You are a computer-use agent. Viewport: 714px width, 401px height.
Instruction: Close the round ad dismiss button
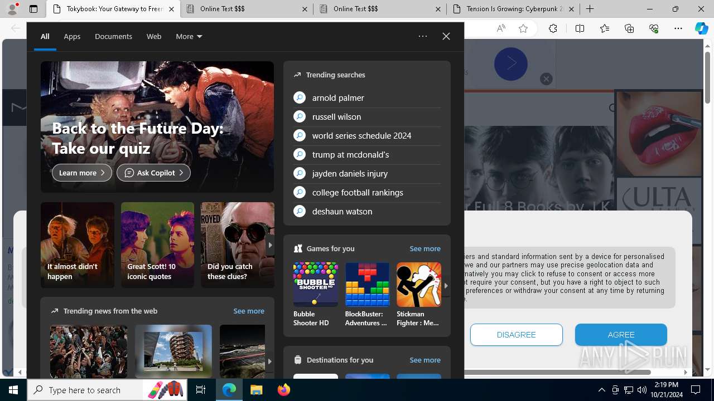[546, 79]
